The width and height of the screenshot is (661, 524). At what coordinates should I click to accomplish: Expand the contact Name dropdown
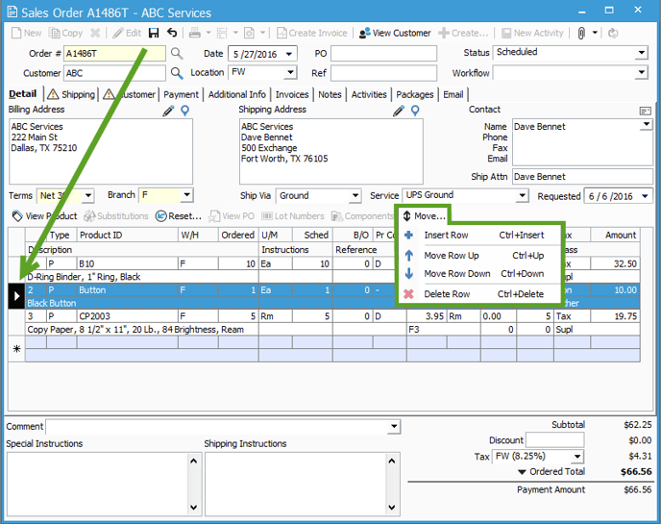point(646,124)
